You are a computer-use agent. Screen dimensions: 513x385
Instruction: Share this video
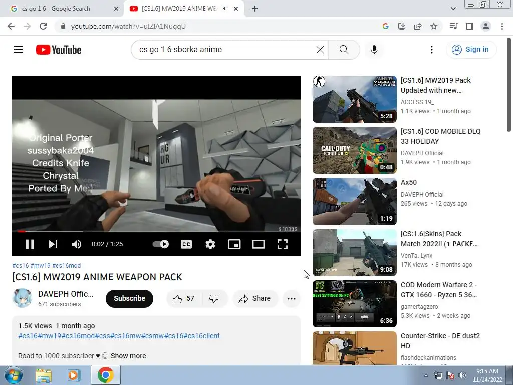(255, 299)
